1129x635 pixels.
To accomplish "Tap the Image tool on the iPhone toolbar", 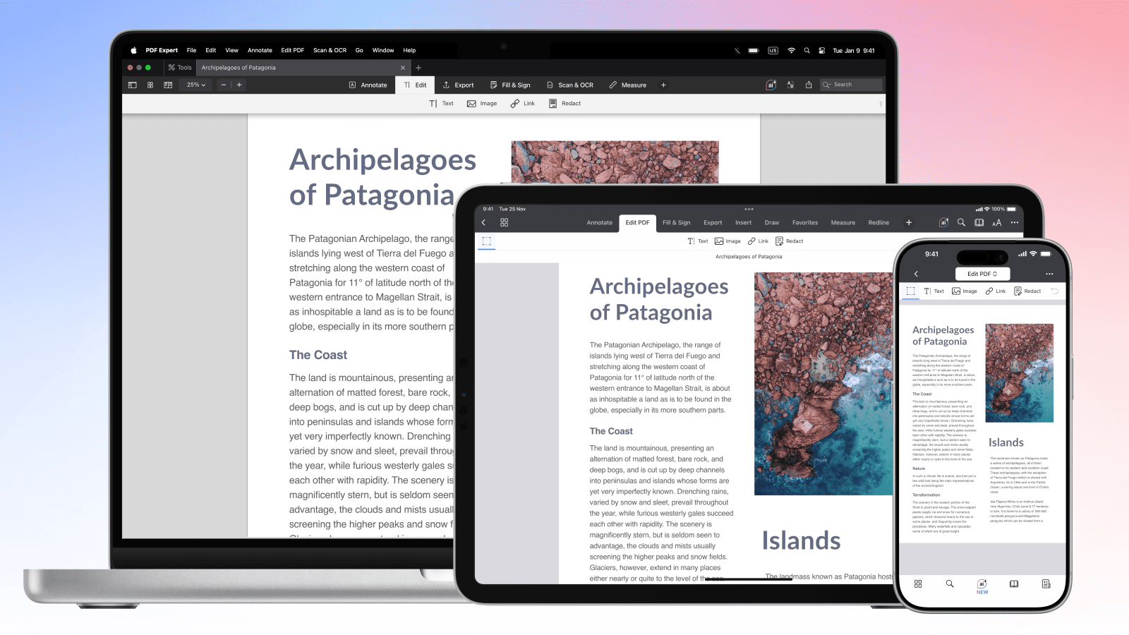I will (x=964, y=291).
